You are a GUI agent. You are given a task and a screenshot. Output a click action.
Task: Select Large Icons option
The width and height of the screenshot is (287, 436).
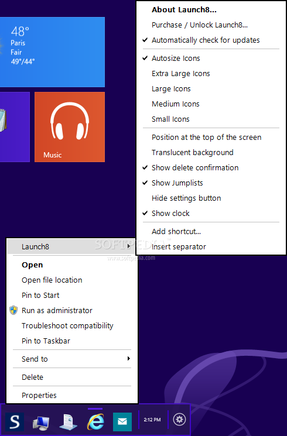[x=211, y=89]
